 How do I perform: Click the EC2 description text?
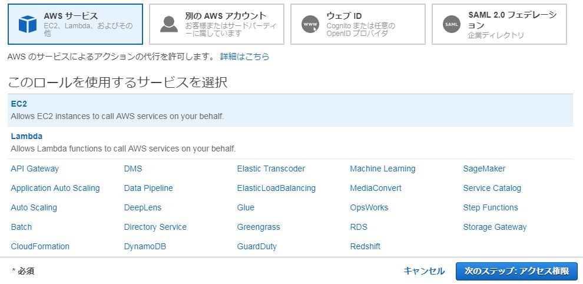(x=117, y=116)
